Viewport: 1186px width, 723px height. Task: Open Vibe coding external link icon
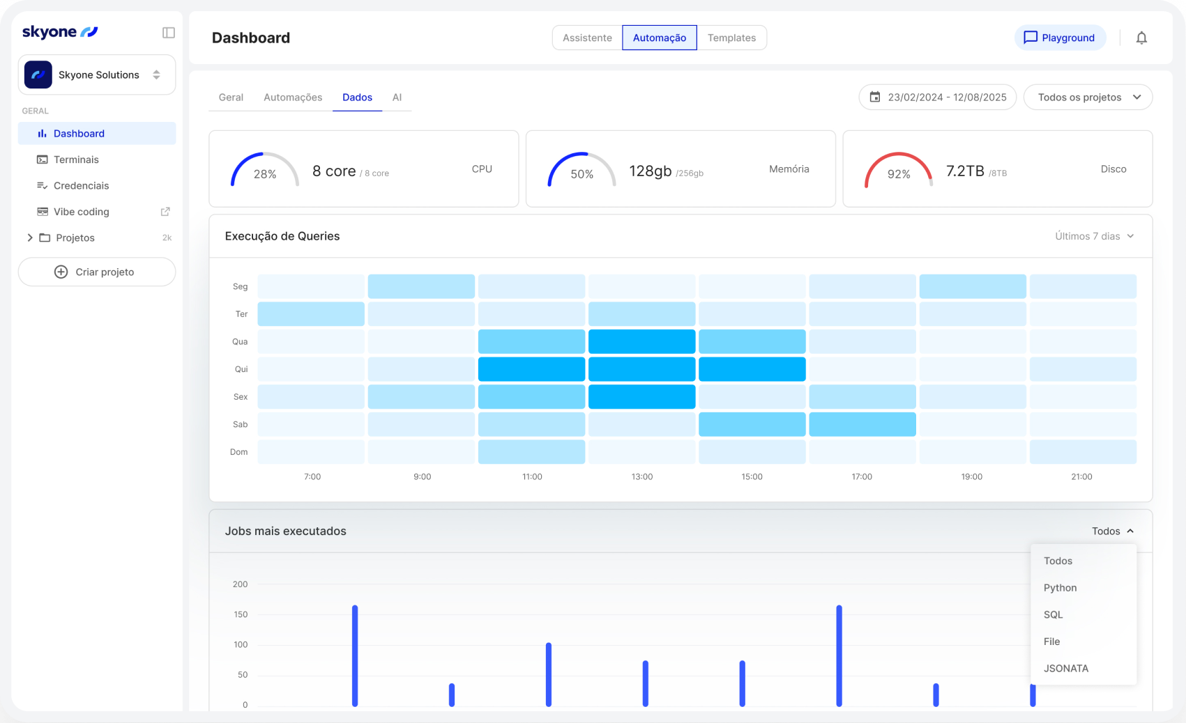(165, 212)
